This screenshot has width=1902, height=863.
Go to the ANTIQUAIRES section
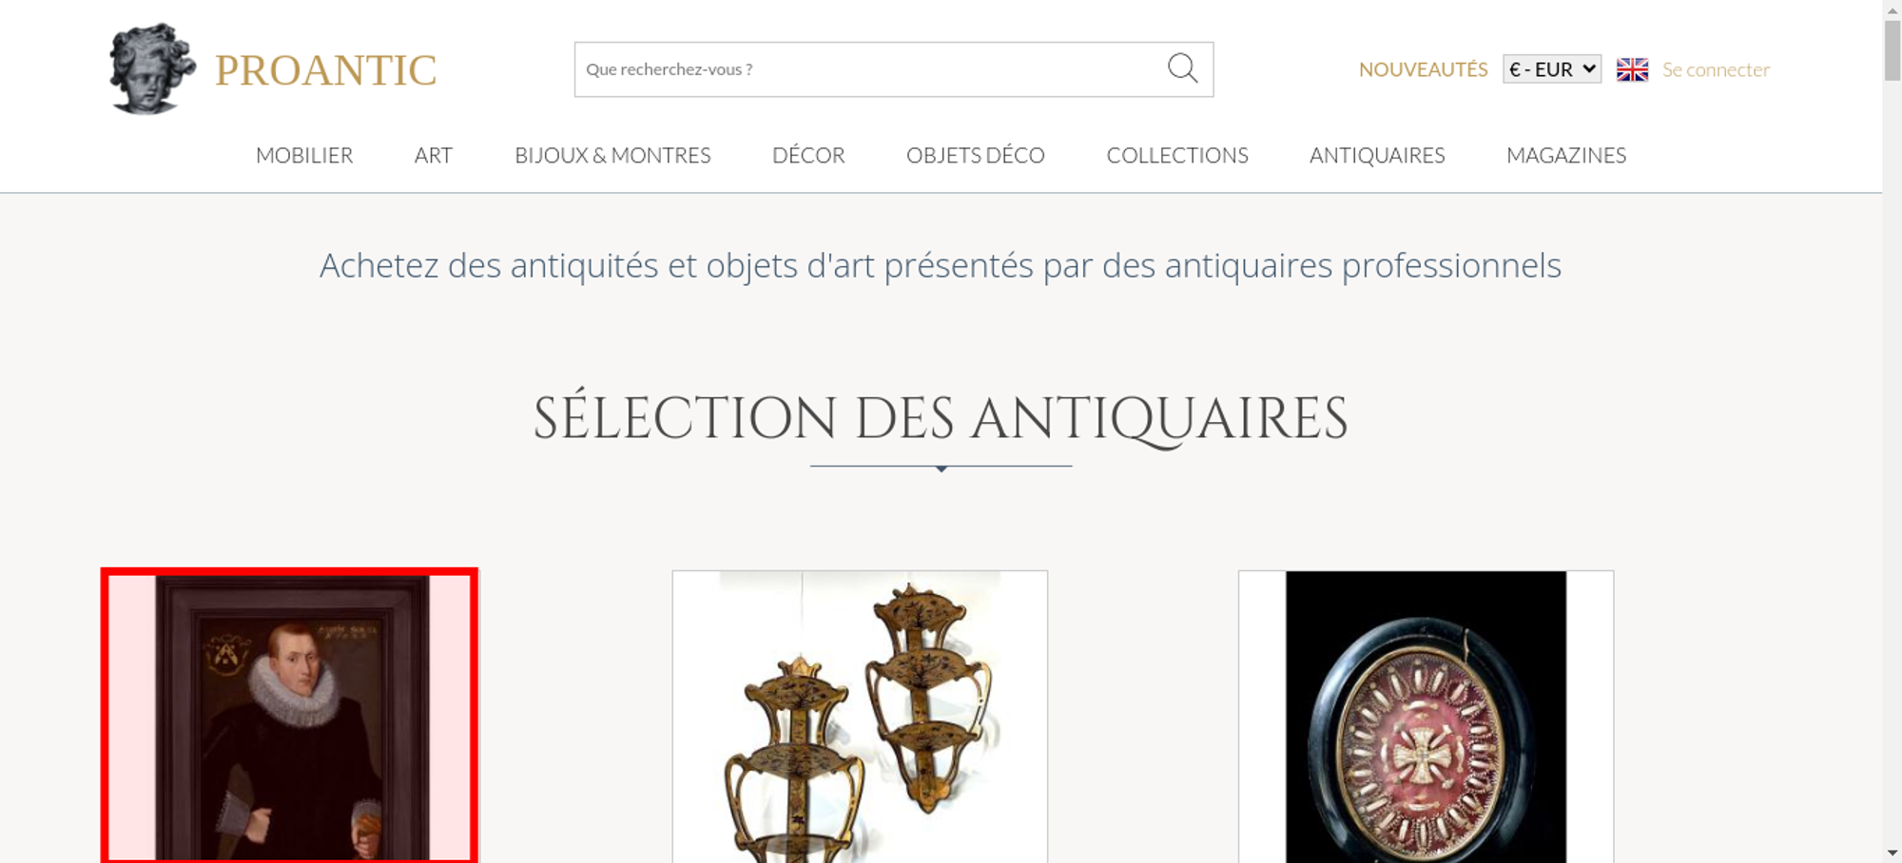[x=1377, y=155]
